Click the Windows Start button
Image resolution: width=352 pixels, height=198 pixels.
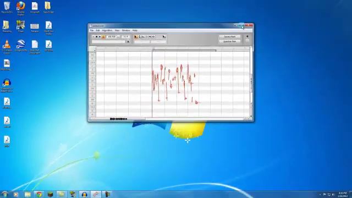[x=4, y=194]
